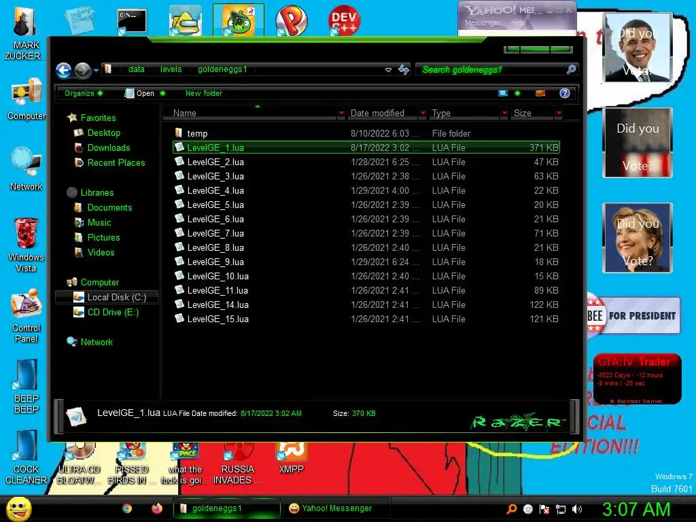
Task: Toggle the preview pane icon
Action: [540, 93]
